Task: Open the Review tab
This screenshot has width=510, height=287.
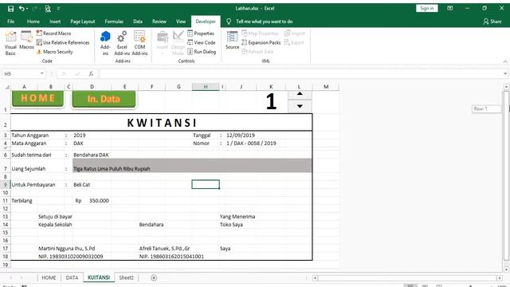Action: pos(159,22)
